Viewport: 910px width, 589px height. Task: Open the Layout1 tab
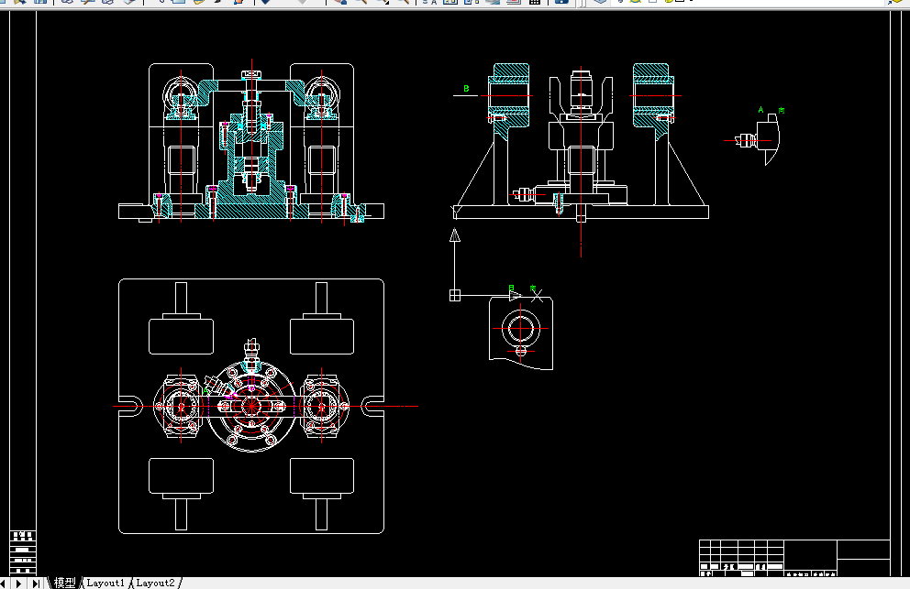[105, 583]
